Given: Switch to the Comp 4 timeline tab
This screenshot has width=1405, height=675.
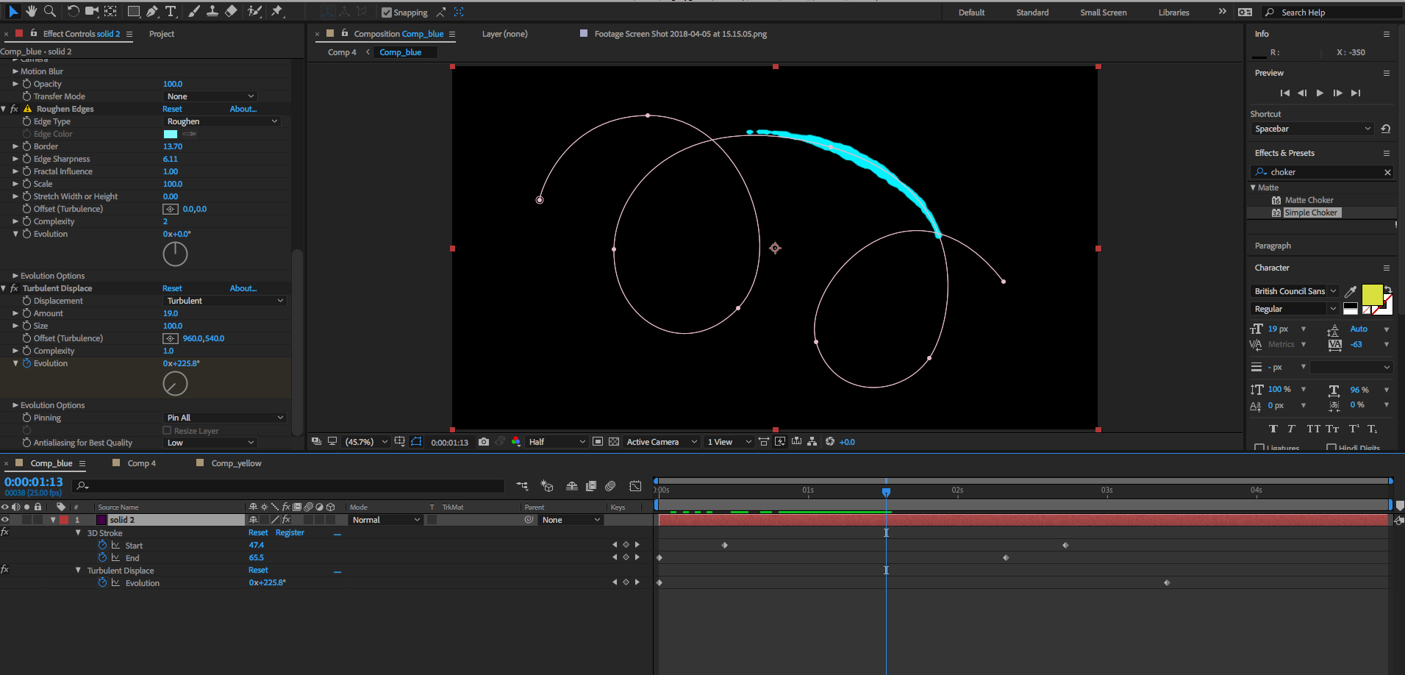Looking at the screenshot, I should coord(141,463).
